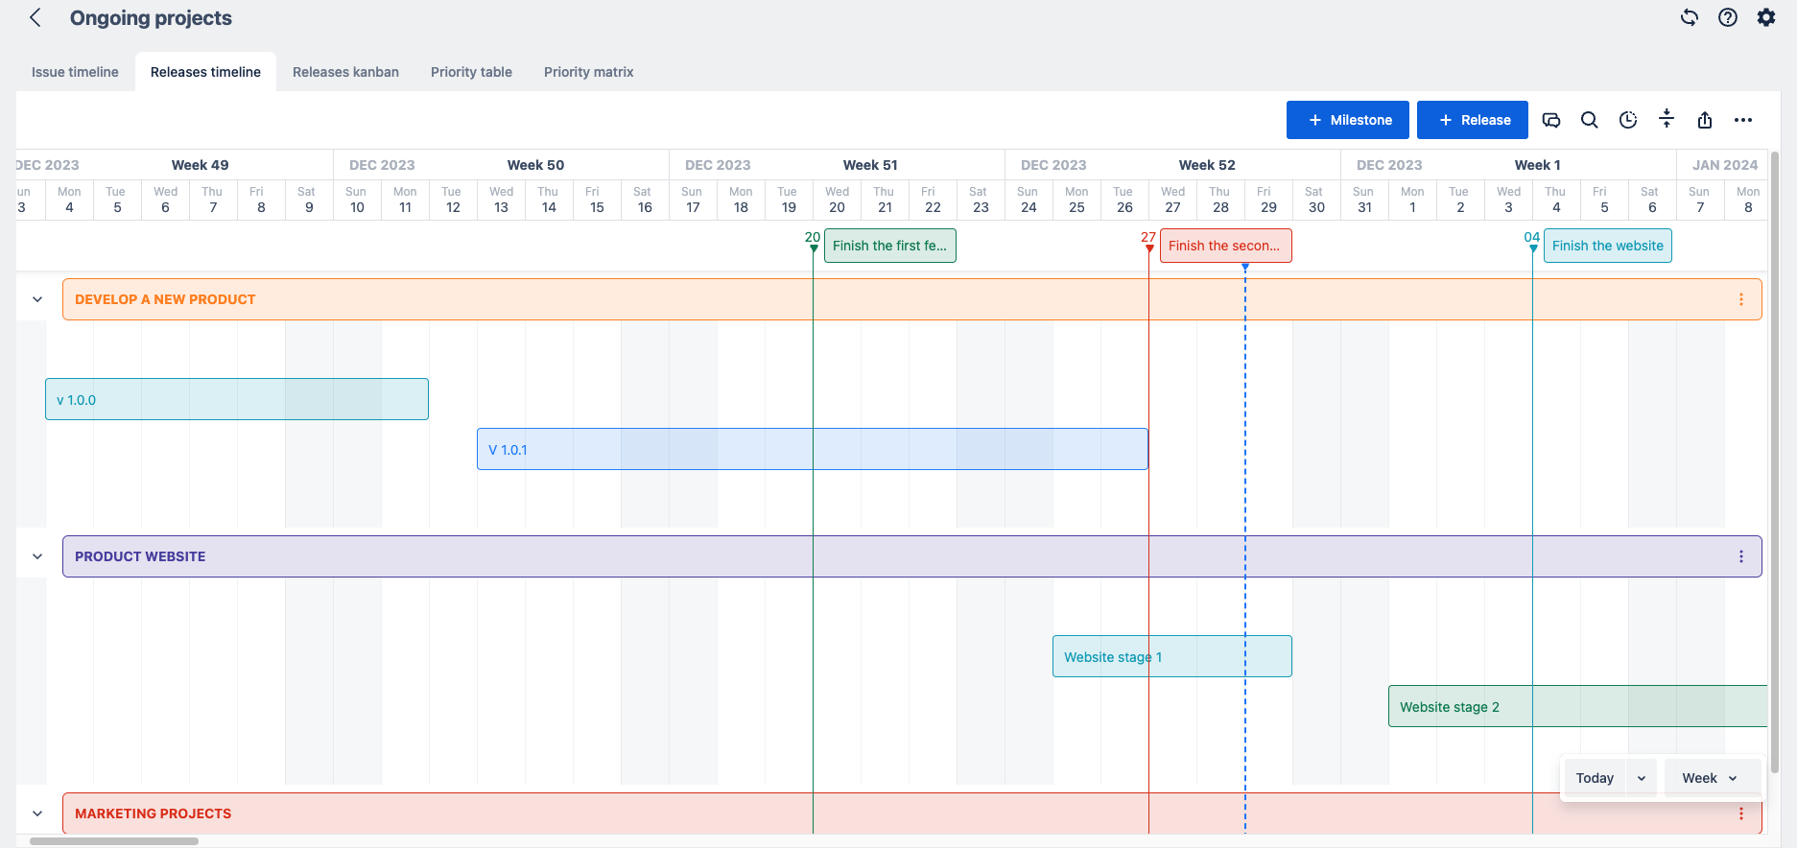1797x849 pixels.
Task: Open the help question mark icon
Action: point(1728,17)
